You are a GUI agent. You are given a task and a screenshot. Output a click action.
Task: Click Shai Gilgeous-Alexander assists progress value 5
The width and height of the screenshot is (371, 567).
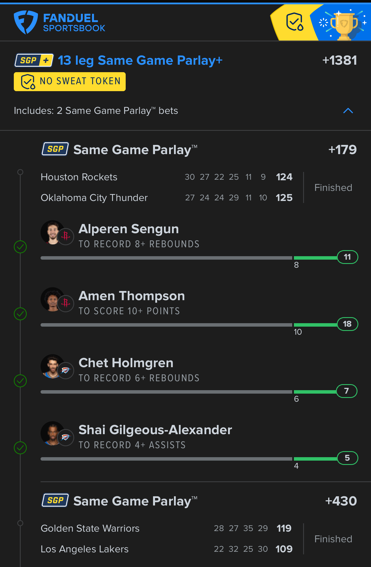pyautogui.click(x=347, y=458)
